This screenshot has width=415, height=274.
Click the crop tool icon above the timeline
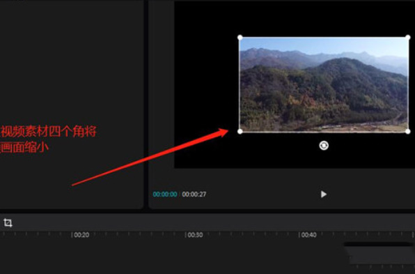[8, 222]
